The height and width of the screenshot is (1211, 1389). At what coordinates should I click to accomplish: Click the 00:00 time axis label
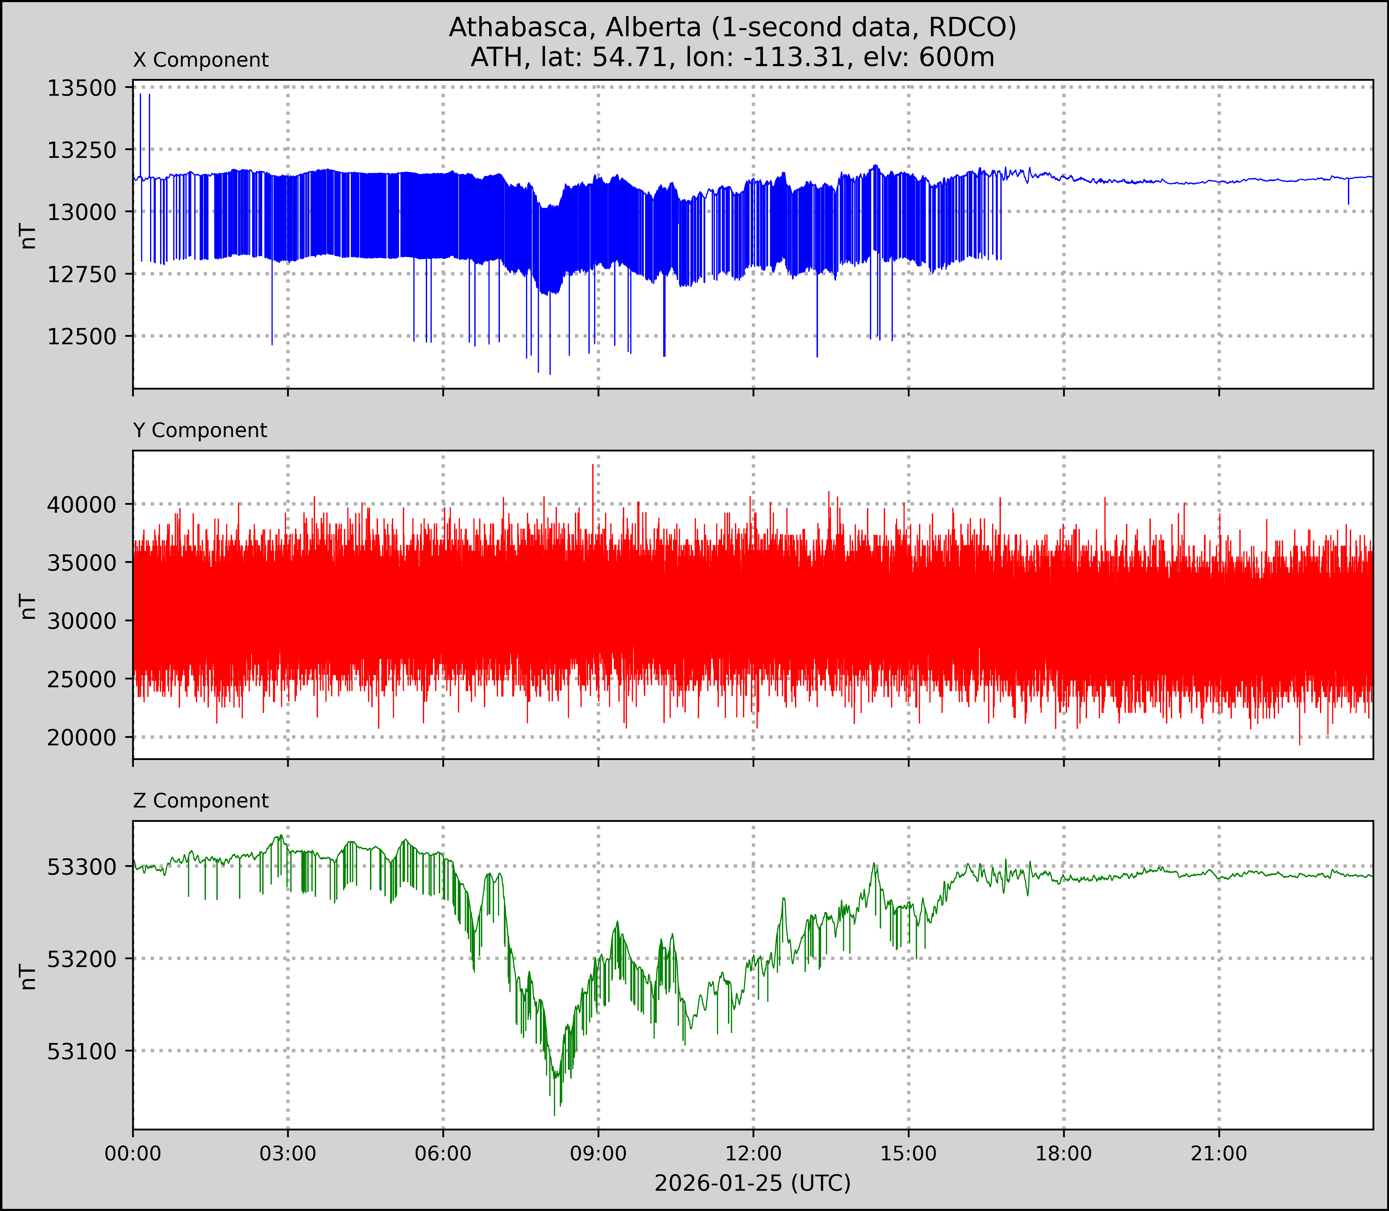click(133, 1154)
